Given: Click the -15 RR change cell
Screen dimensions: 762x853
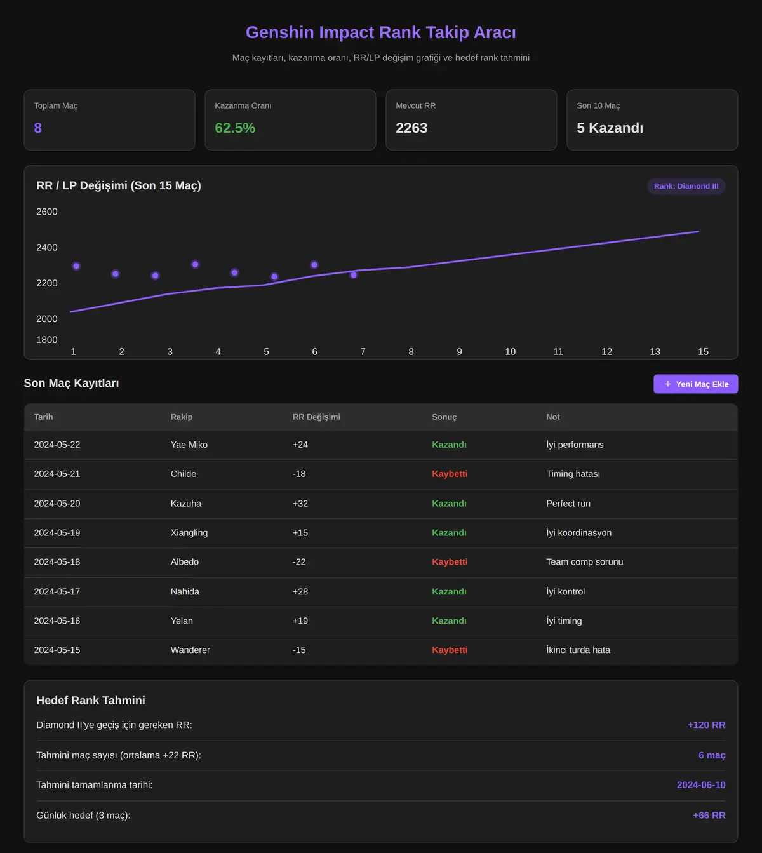Looking at the screenshot, I should pyautogui.click(x=299, y=650).
